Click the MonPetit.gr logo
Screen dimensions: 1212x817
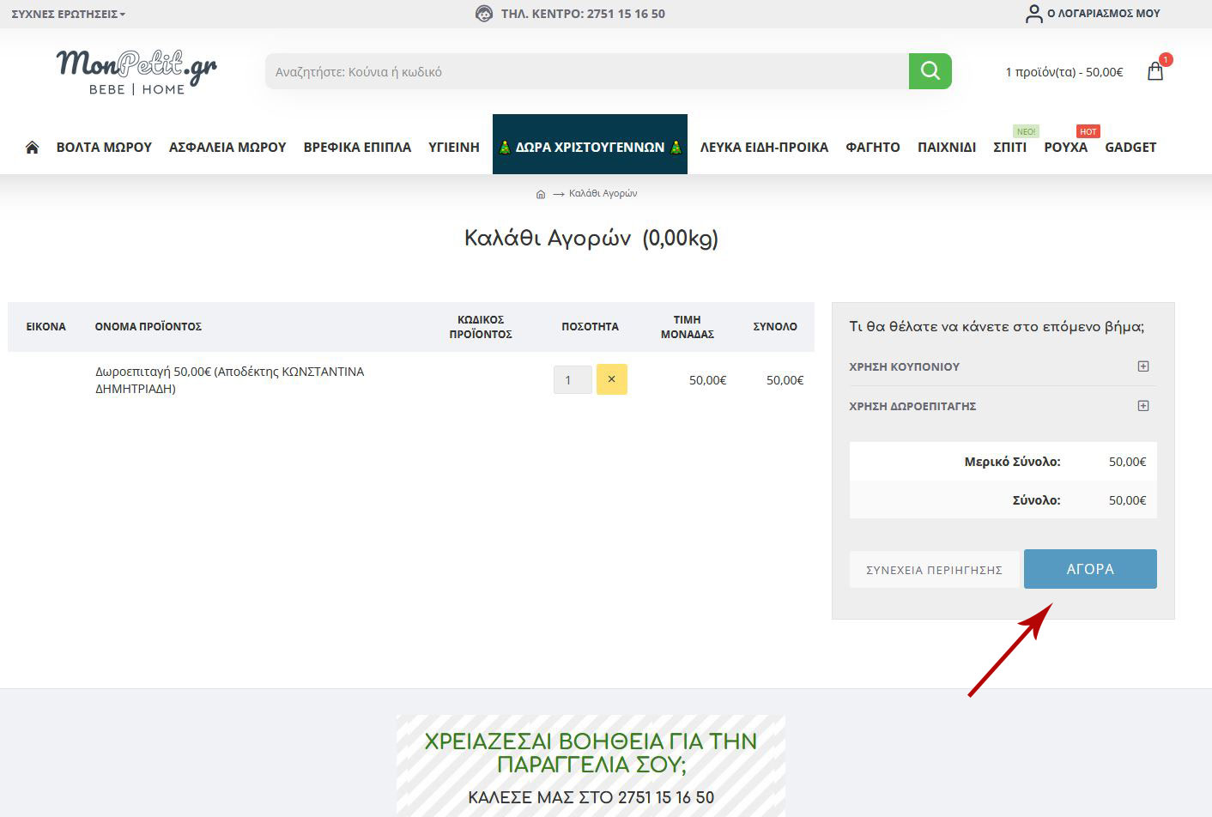click(x=136, y=72)
